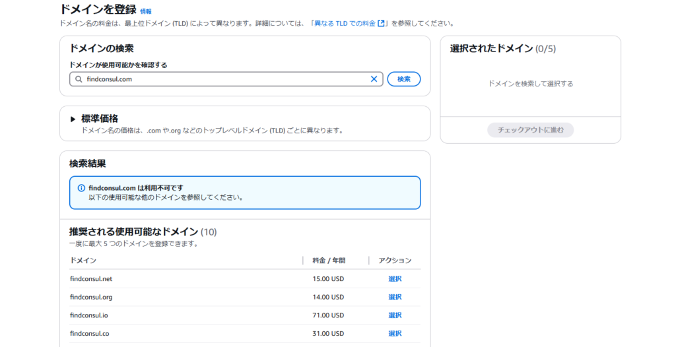Viewport: 676px width, 347px height.
Task: Click the ドメイン column header
Action: point(83,261)
